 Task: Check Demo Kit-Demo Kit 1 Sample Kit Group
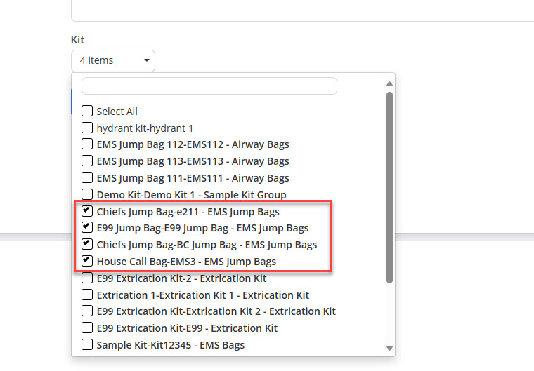[x=87, y=194]
